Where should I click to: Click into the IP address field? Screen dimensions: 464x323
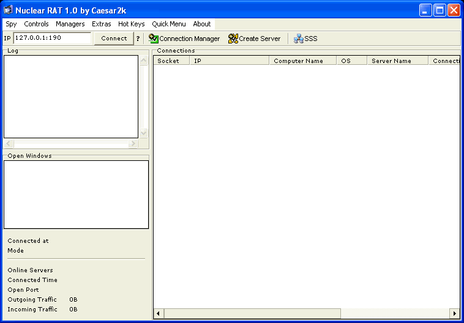52,38
